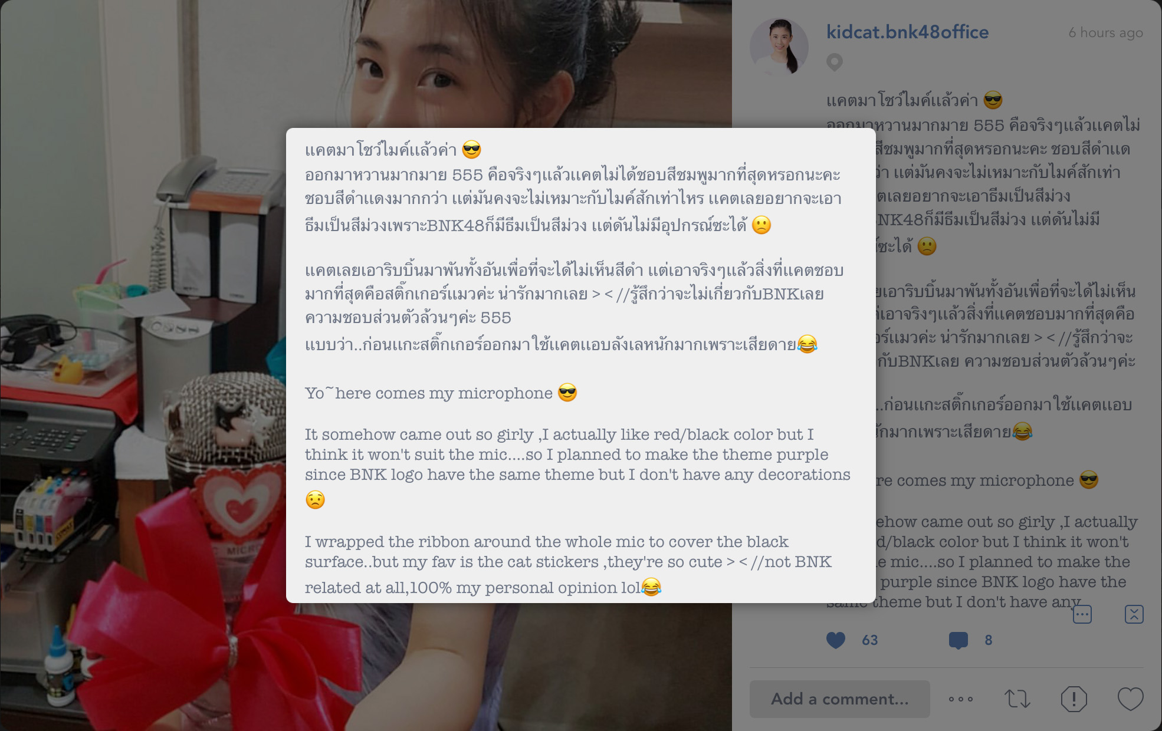Report the post with the octagon exclamation icon

(1074, 699)
